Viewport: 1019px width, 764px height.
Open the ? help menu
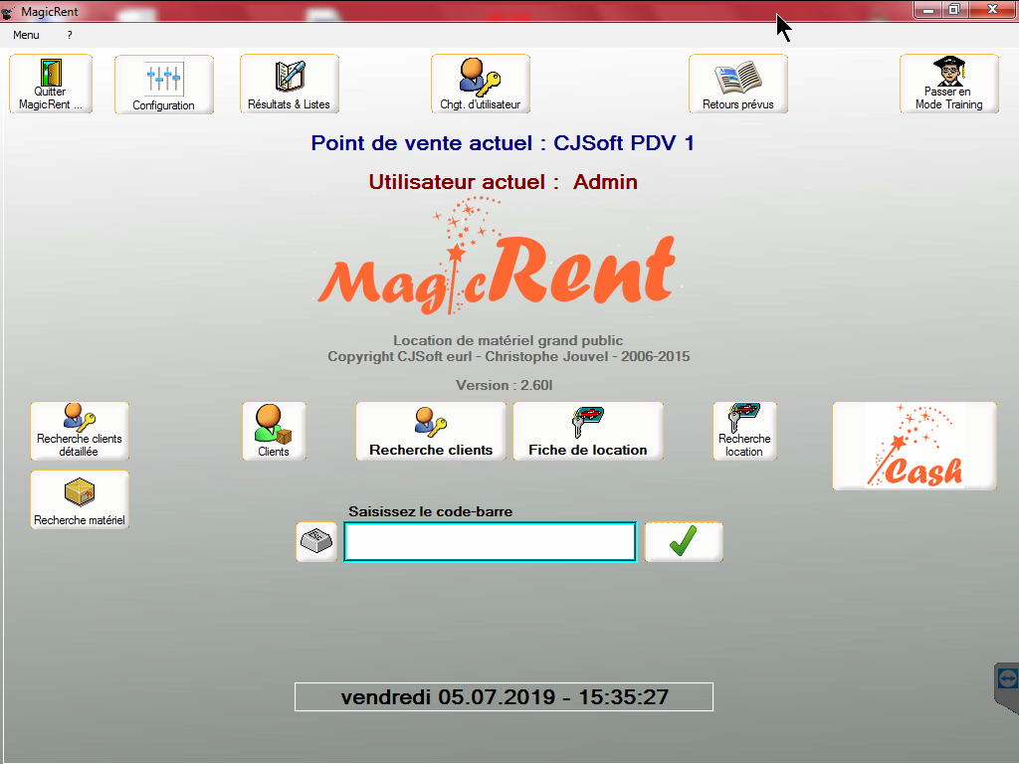[70, 35]
